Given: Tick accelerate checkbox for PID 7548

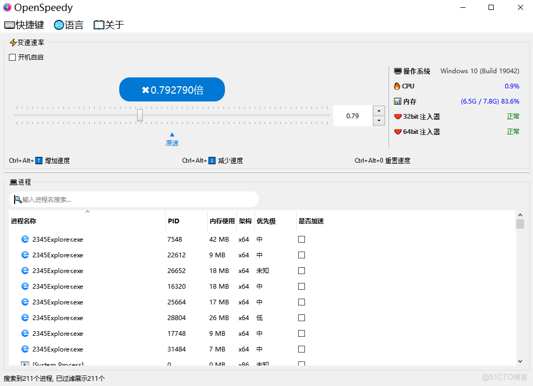Looking at the screenshot, I should (x=301, y=239).
